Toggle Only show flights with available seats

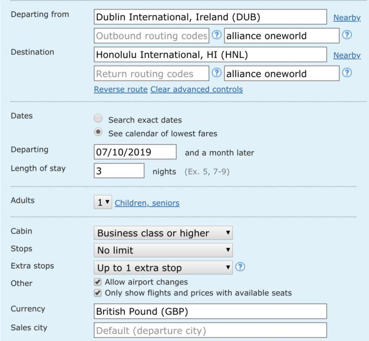98,293
